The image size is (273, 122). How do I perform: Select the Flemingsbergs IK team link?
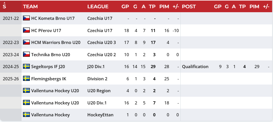[x=49, y=79]
